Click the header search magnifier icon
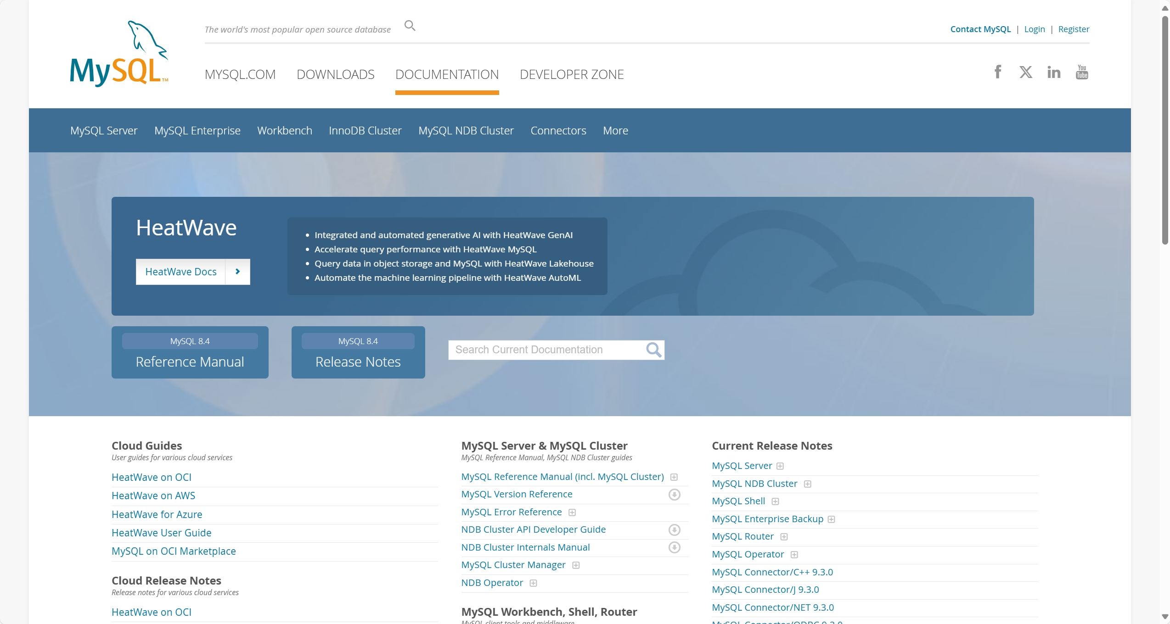This screenshot has height=624, width=1170. pos(410,26)
